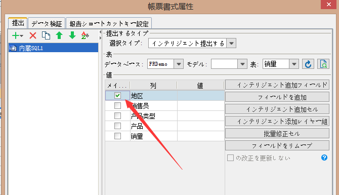Switch to the 提出 tab

coord(18,23)
